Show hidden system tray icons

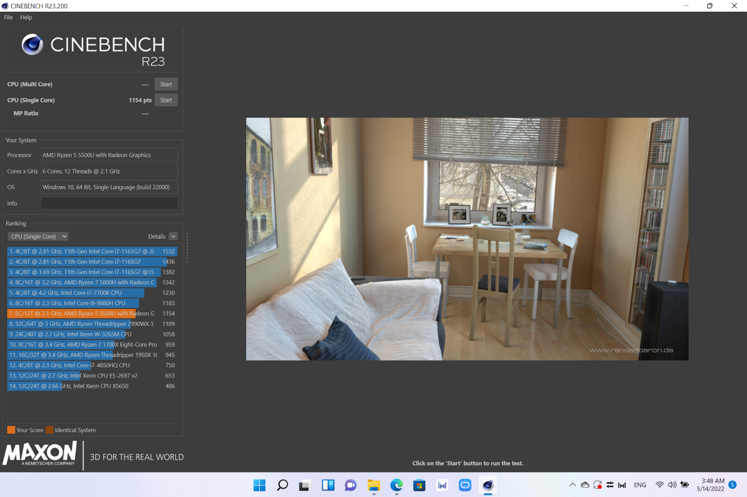tap(572, 485)
